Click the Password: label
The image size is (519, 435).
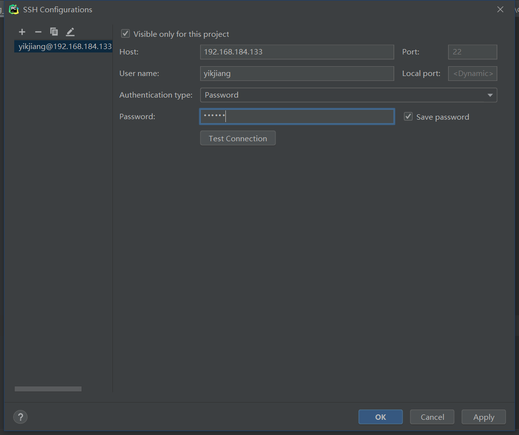(x=137, y=117)
